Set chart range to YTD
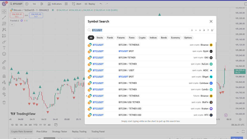The image size is (247, 139). click(35, 125)
